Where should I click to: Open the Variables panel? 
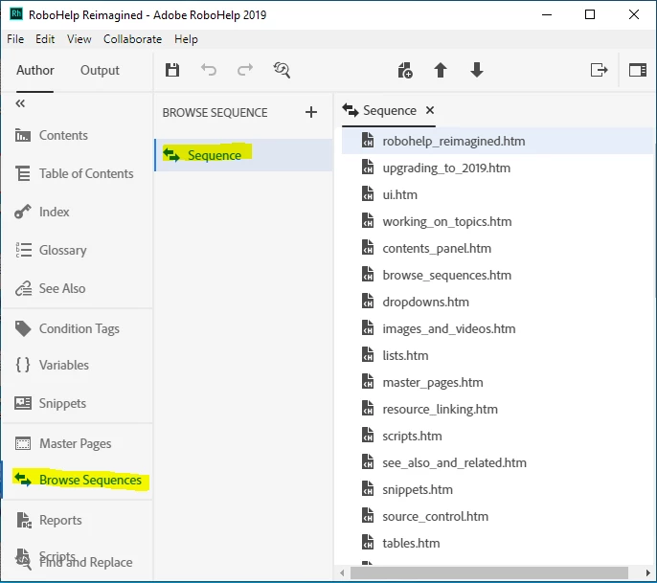pos(52,365)
